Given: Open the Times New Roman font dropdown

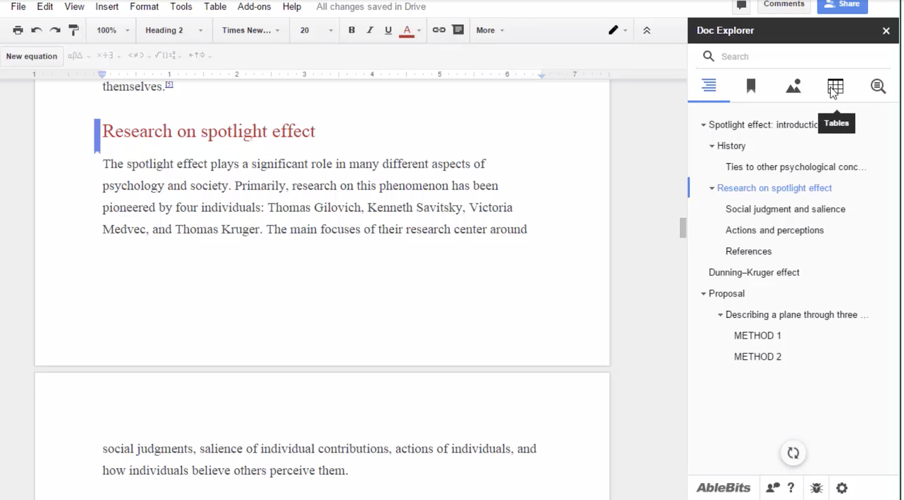Looking at the screenshot, I should point(250,30).
